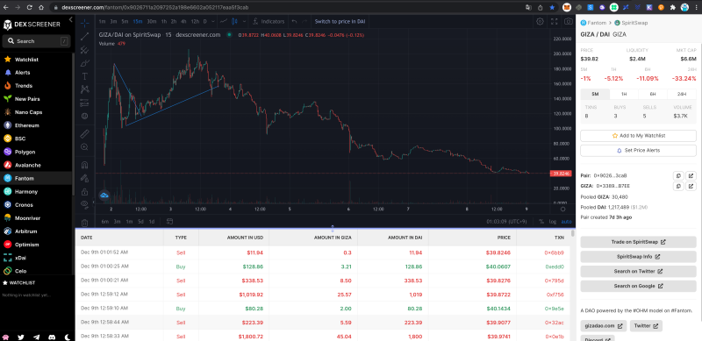Hide all drawings with eye icon
Image resolution: width=702 pixels, height=341 pixels.
pos(84,204)
